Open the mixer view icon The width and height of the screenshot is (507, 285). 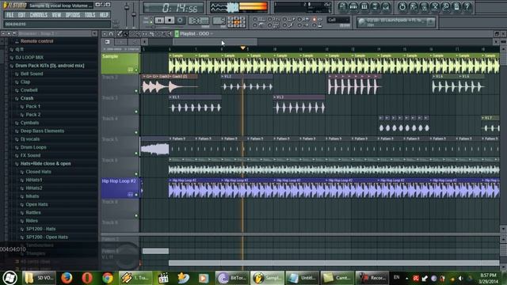point(386,6)
